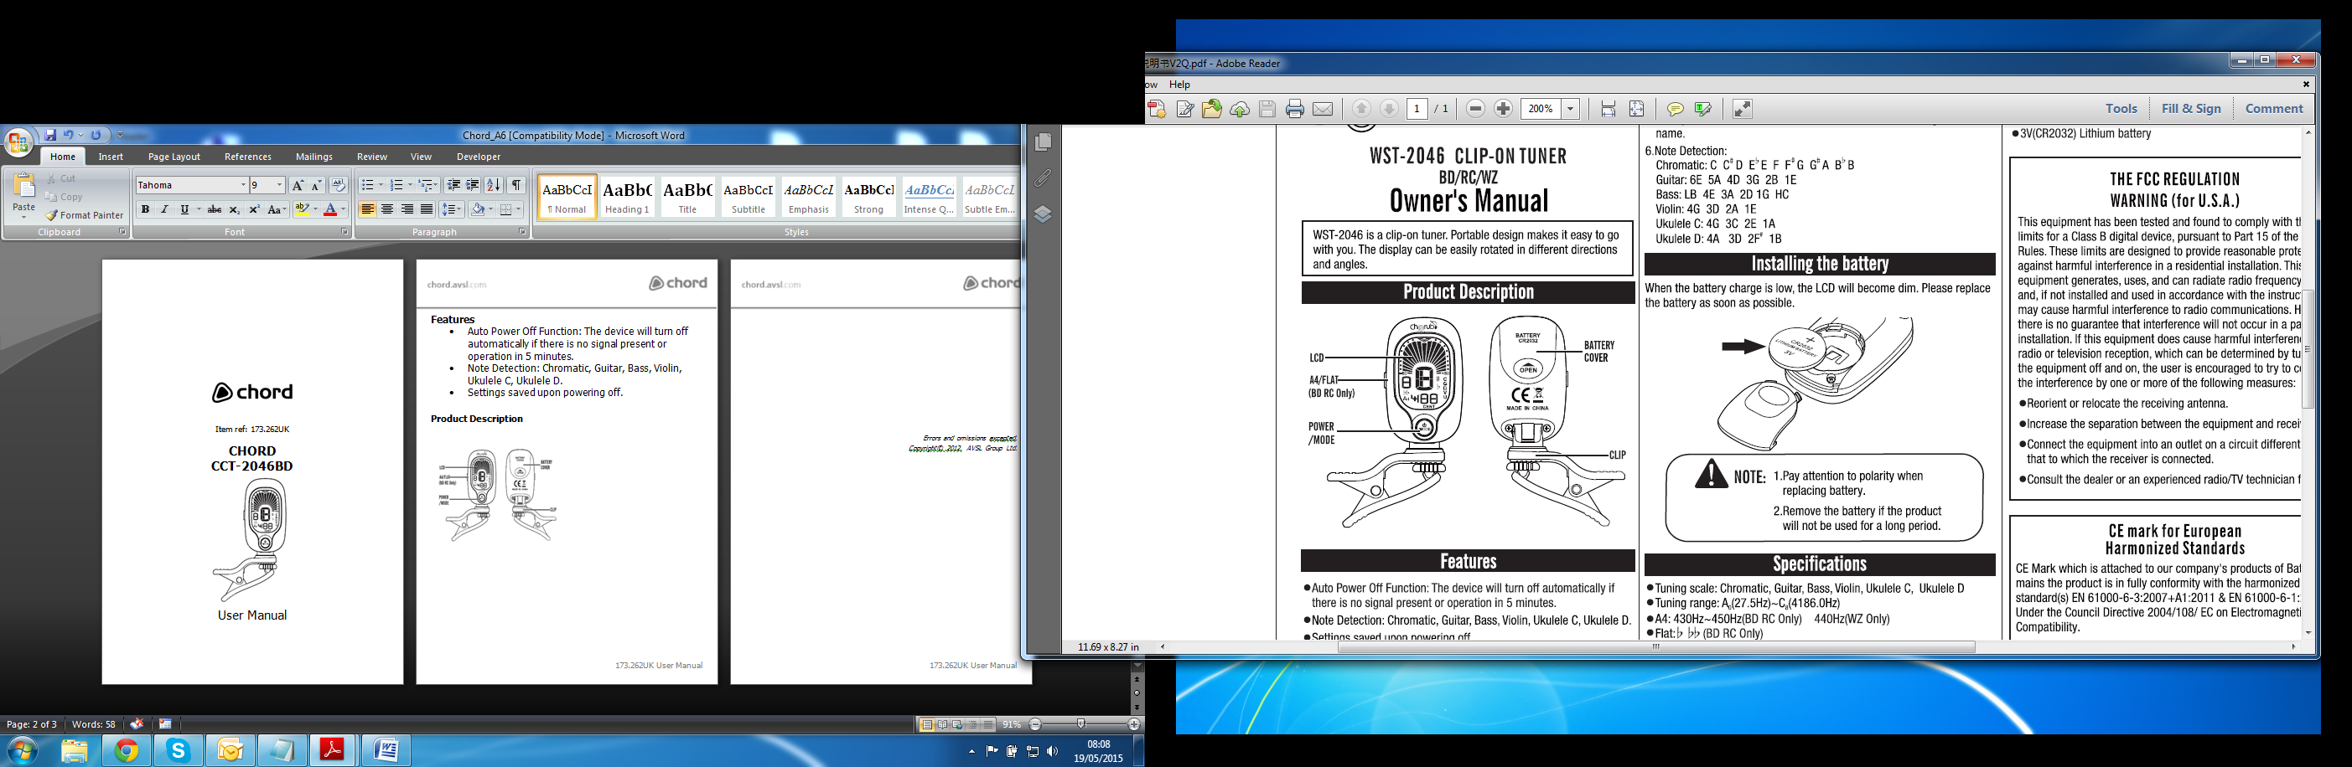Click the Office button in Word
2352x767 pixels.
18,142
